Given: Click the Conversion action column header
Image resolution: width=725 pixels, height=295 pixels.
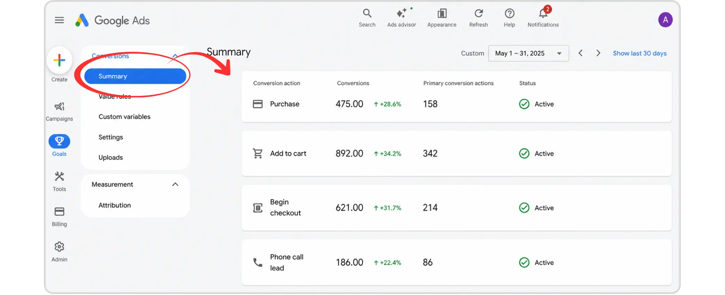Looking at the screenshot, I should click(x=277, y=83).
